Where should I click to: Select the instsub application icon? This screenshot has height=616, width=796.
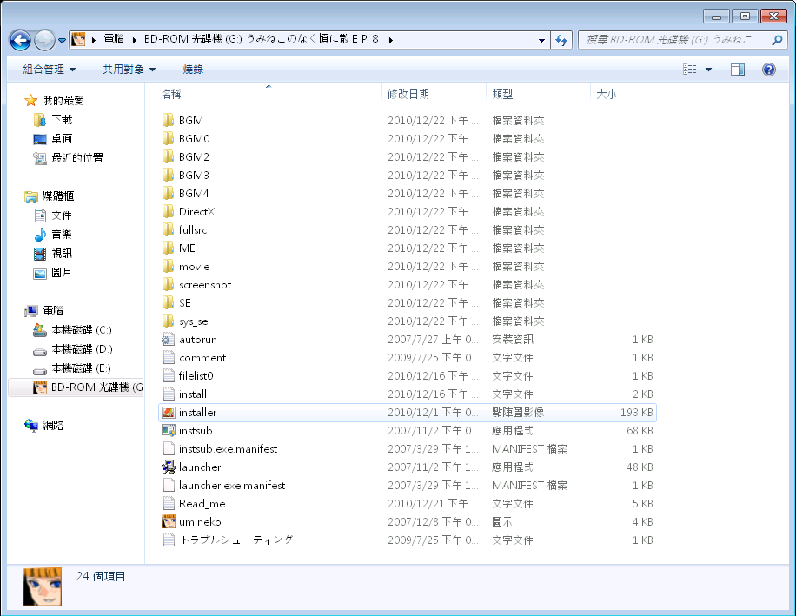point(168,431)
